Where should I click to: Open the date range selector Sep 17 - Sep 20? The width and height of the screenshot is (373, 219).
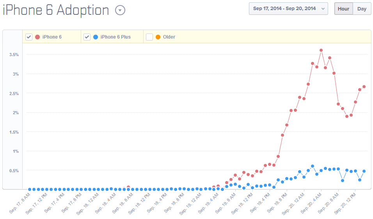288,9
